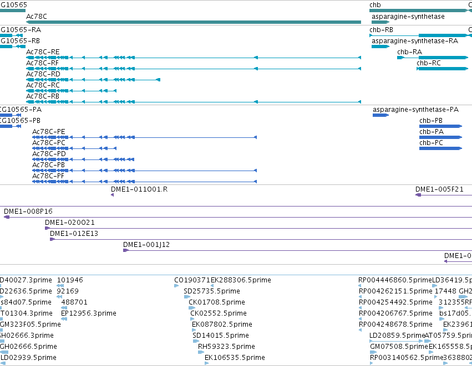Click EST EK288306.5prime
Image resolution: width=472 pixels, height=366 pixels.
click(212, 286)
